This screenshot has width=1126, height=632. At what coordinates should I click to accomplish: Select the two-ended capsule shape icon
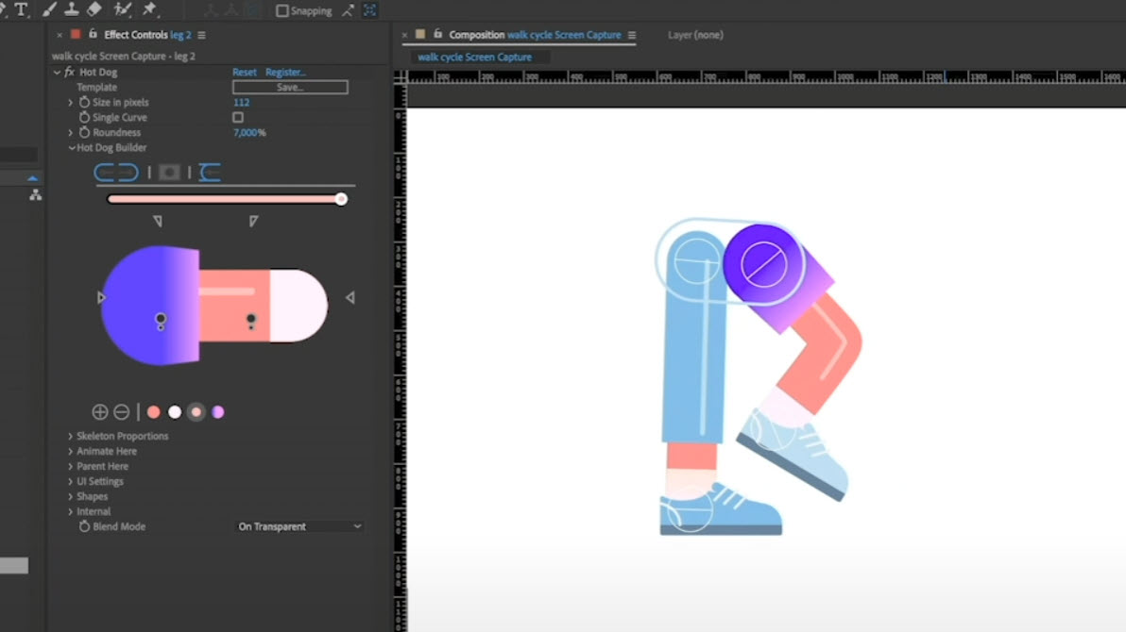click(116, 173)
